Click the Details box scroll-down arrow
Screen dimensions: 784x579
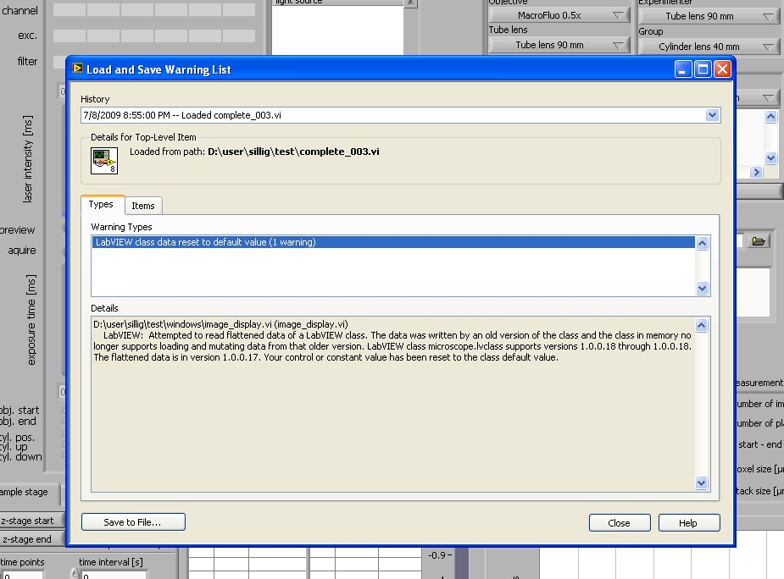[702, 482]
